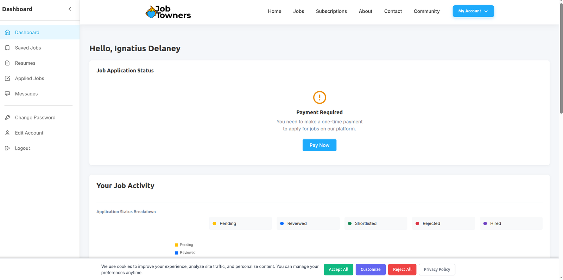Collapse the Dashboard sidebar with chevron
The image size is (563, 280).
(x=70, y=9)
